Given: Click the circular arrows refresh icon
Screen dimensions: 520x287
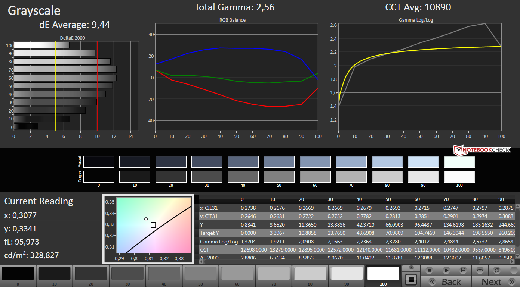Looking at the screenshot, I should (x=496, y=270).
